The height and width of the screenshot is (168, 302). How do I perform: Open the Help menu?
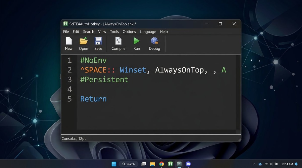pyautogui.click(x=164, y=32)
